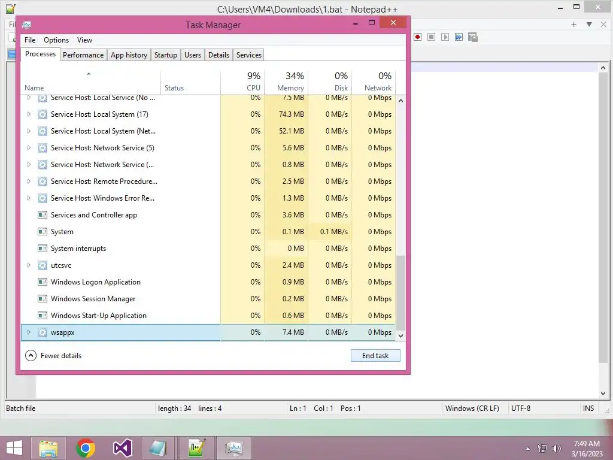Click the Windows Logon Application icon
613x460 pixels.
click(x=43, y=282)
